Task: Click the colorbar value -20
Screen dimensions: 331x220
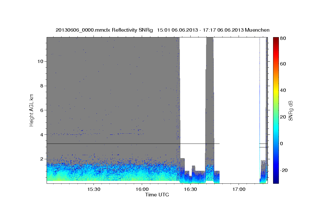Action: (284, 170)
